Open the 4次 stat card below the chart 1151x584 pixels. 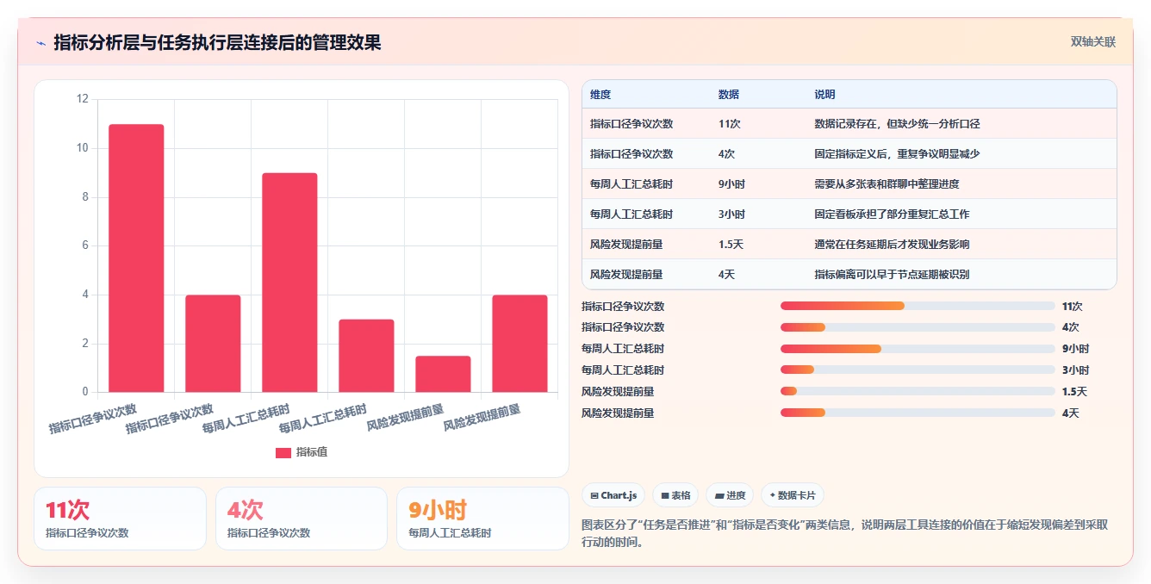pos(302,519)
